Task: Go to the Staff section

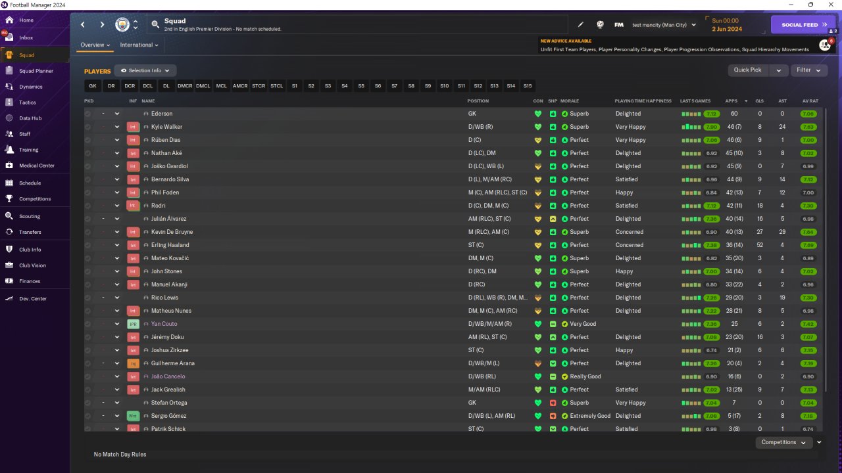Action: click(x=25, y=134)
